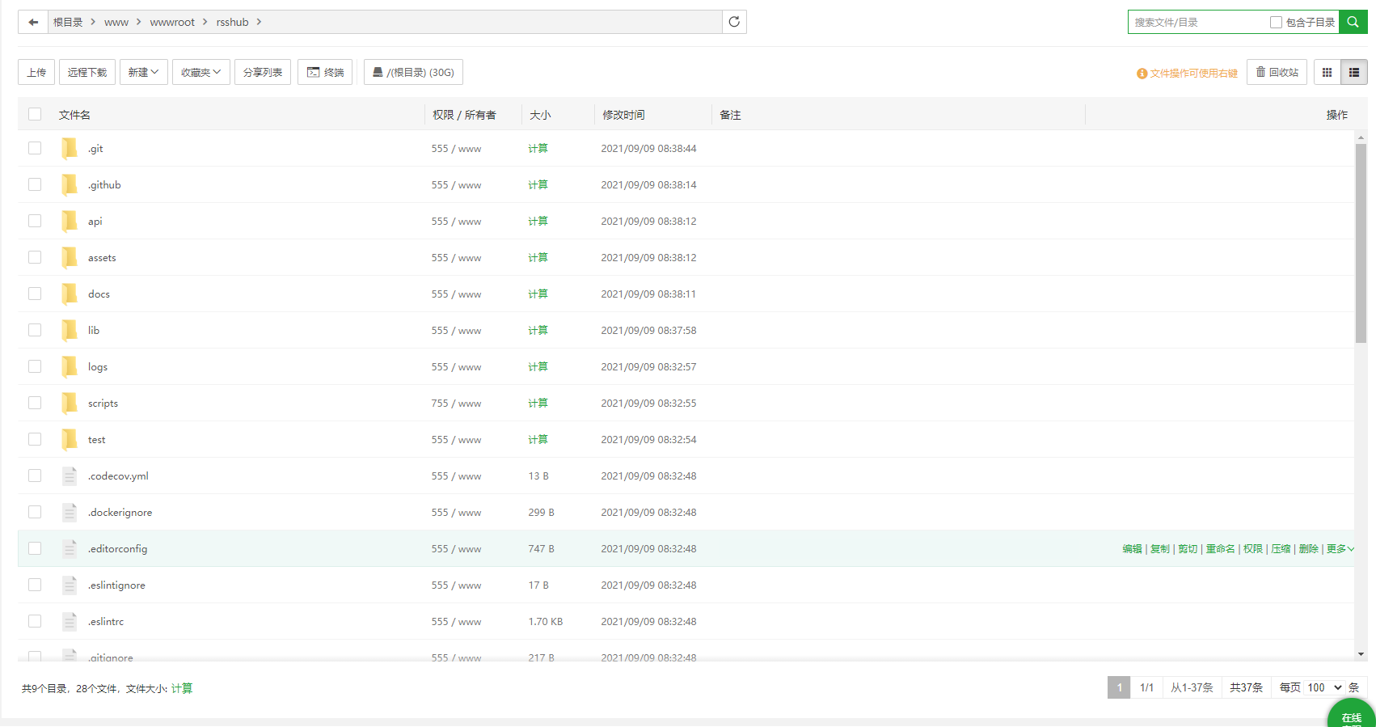The image size is (1376, 727).
Task: Toggle the include subdirectories checkbox
Action: pos(1276,23)
